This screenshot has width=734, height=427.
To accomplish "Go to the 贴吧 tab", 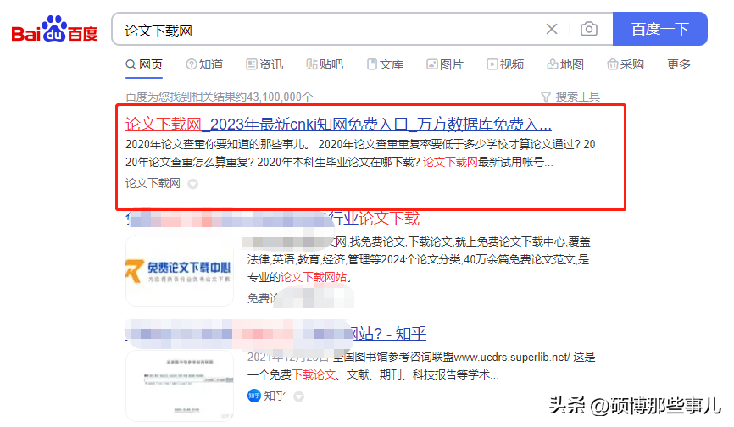I will pyautogui.click(x=325, y=64).
